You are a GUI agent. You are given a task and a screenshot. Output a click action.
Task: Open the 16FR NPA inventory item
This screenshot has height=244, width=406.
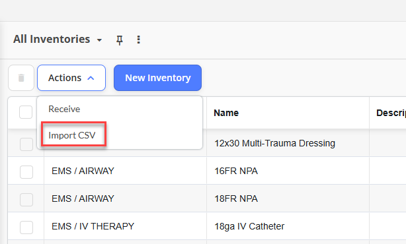click(x=236, y=171)
